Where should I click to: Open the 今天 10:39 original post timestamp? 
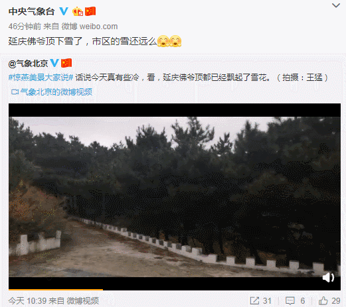tap(27, 301)
